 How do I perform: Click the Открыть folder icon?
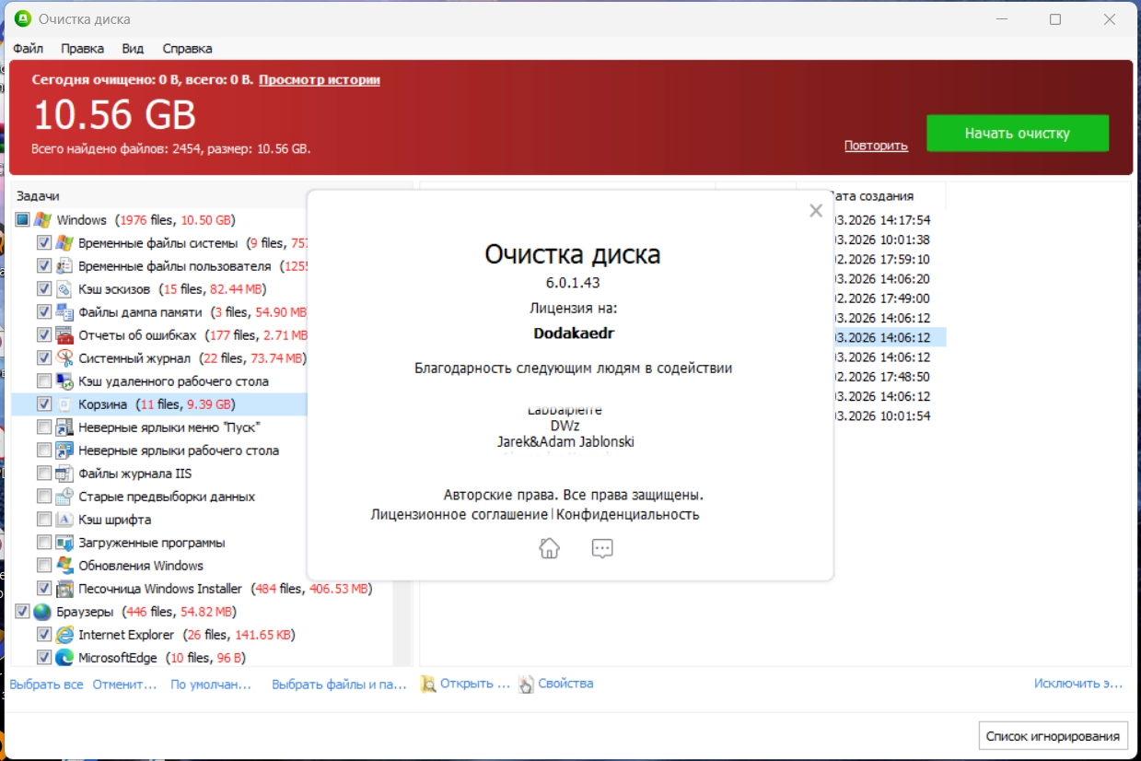click(x=428, y=684)
